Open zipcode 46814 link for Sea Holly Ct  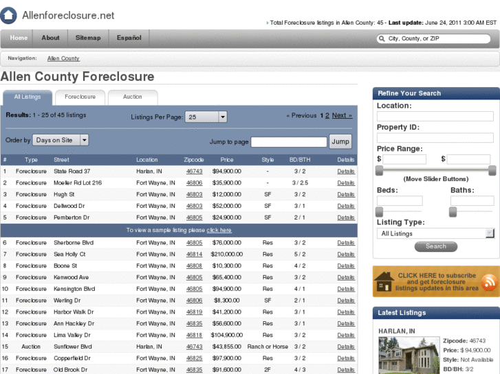[194, 254]
